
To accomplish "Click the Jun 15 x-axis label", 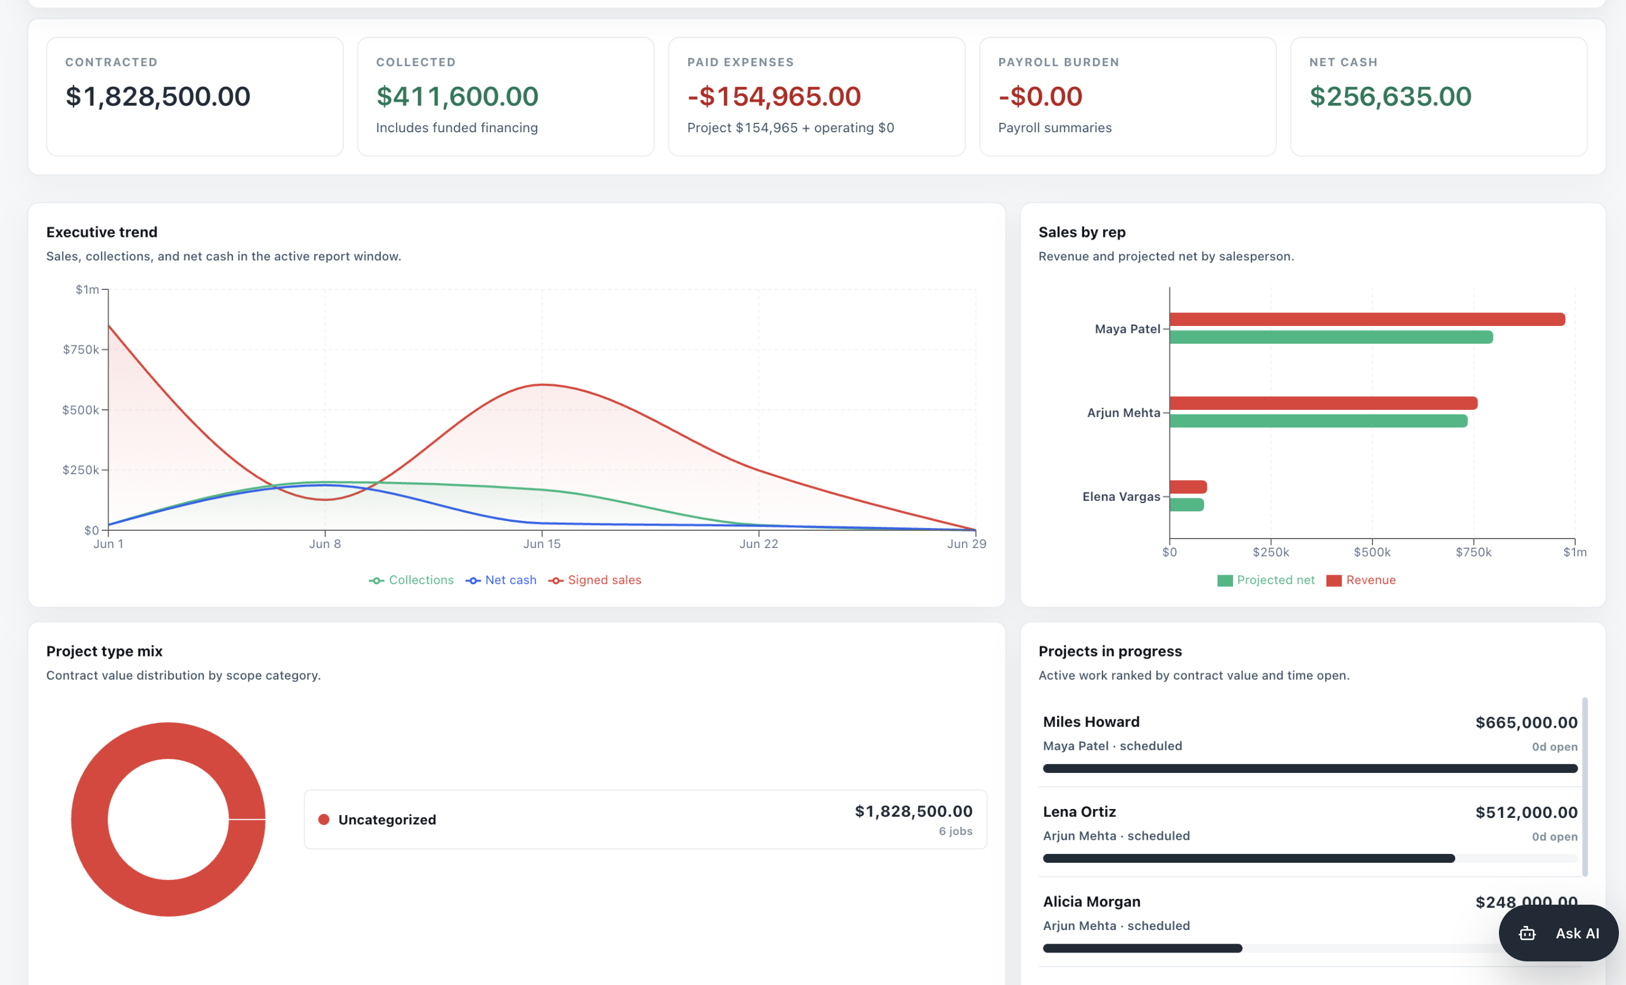I will coord(542,544).
